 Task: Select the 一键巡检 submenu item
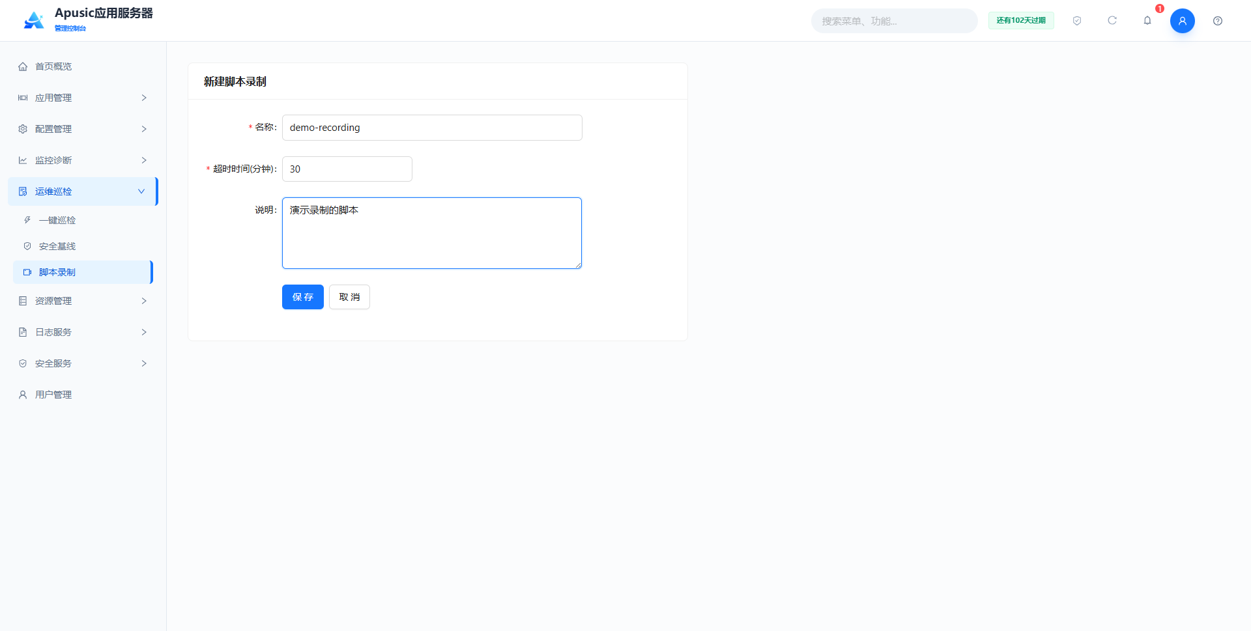(x=83, y=220)
